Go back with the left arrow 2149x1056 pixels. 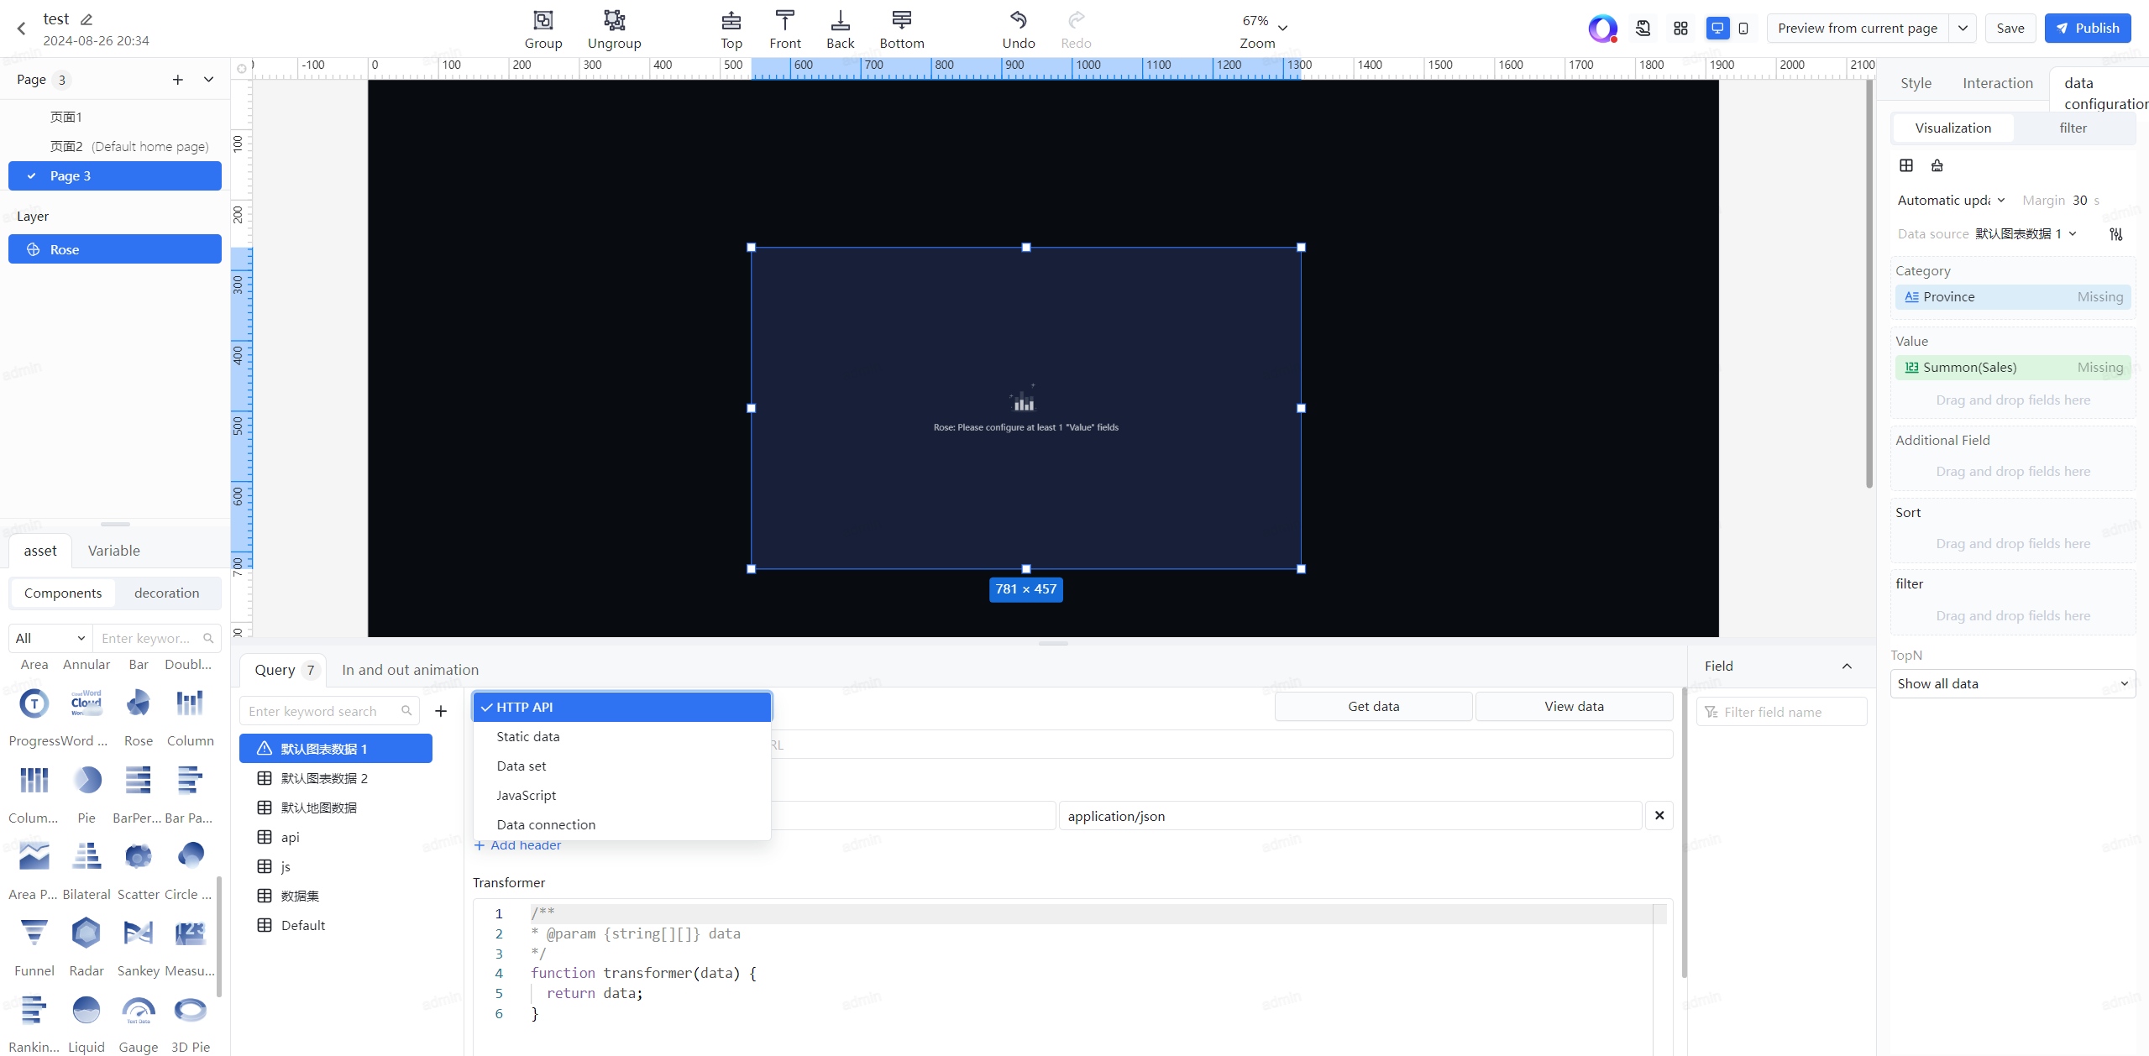point(22,29)
